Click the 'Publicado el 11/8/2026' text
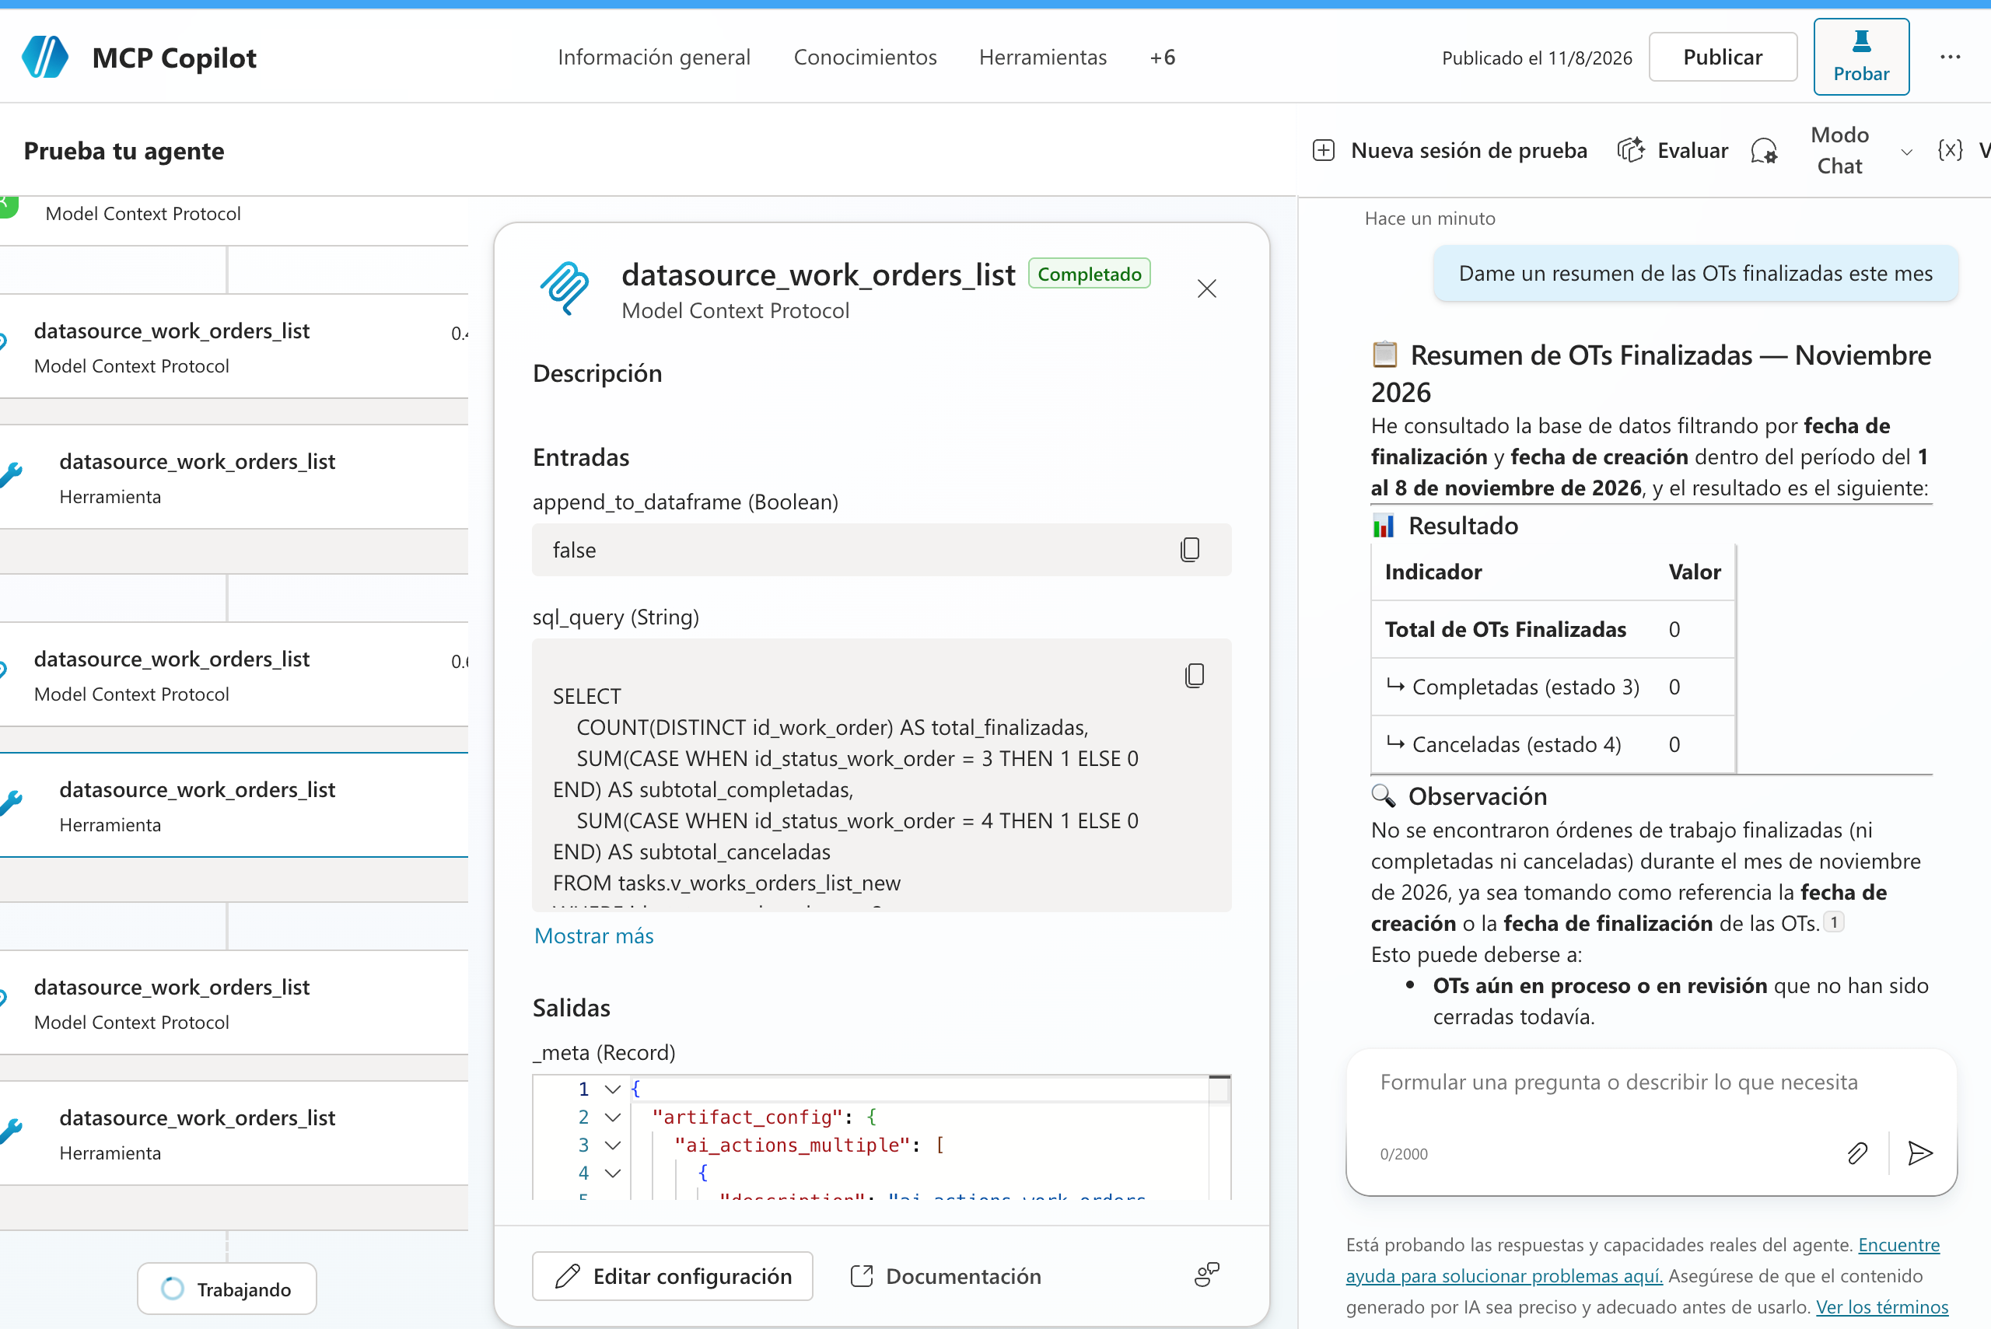The image size is (1991, 1329). pyautogui.click(x=1536, y=58)
